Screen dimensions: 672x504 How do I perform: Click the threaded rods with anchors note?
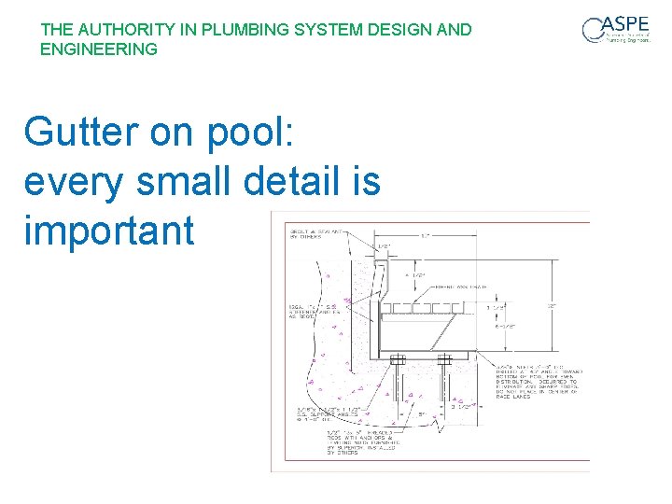click(x=363, y=442)
